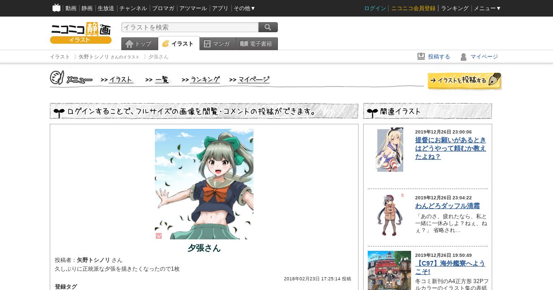Click posted timestamp 2018年02月23日 17:25:14
Screen dimensions: 553x290
coord(312,279)
